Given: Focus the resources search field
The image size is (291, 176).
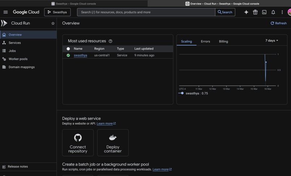Looking at the screenshot, I should click(x=146, y=12).
